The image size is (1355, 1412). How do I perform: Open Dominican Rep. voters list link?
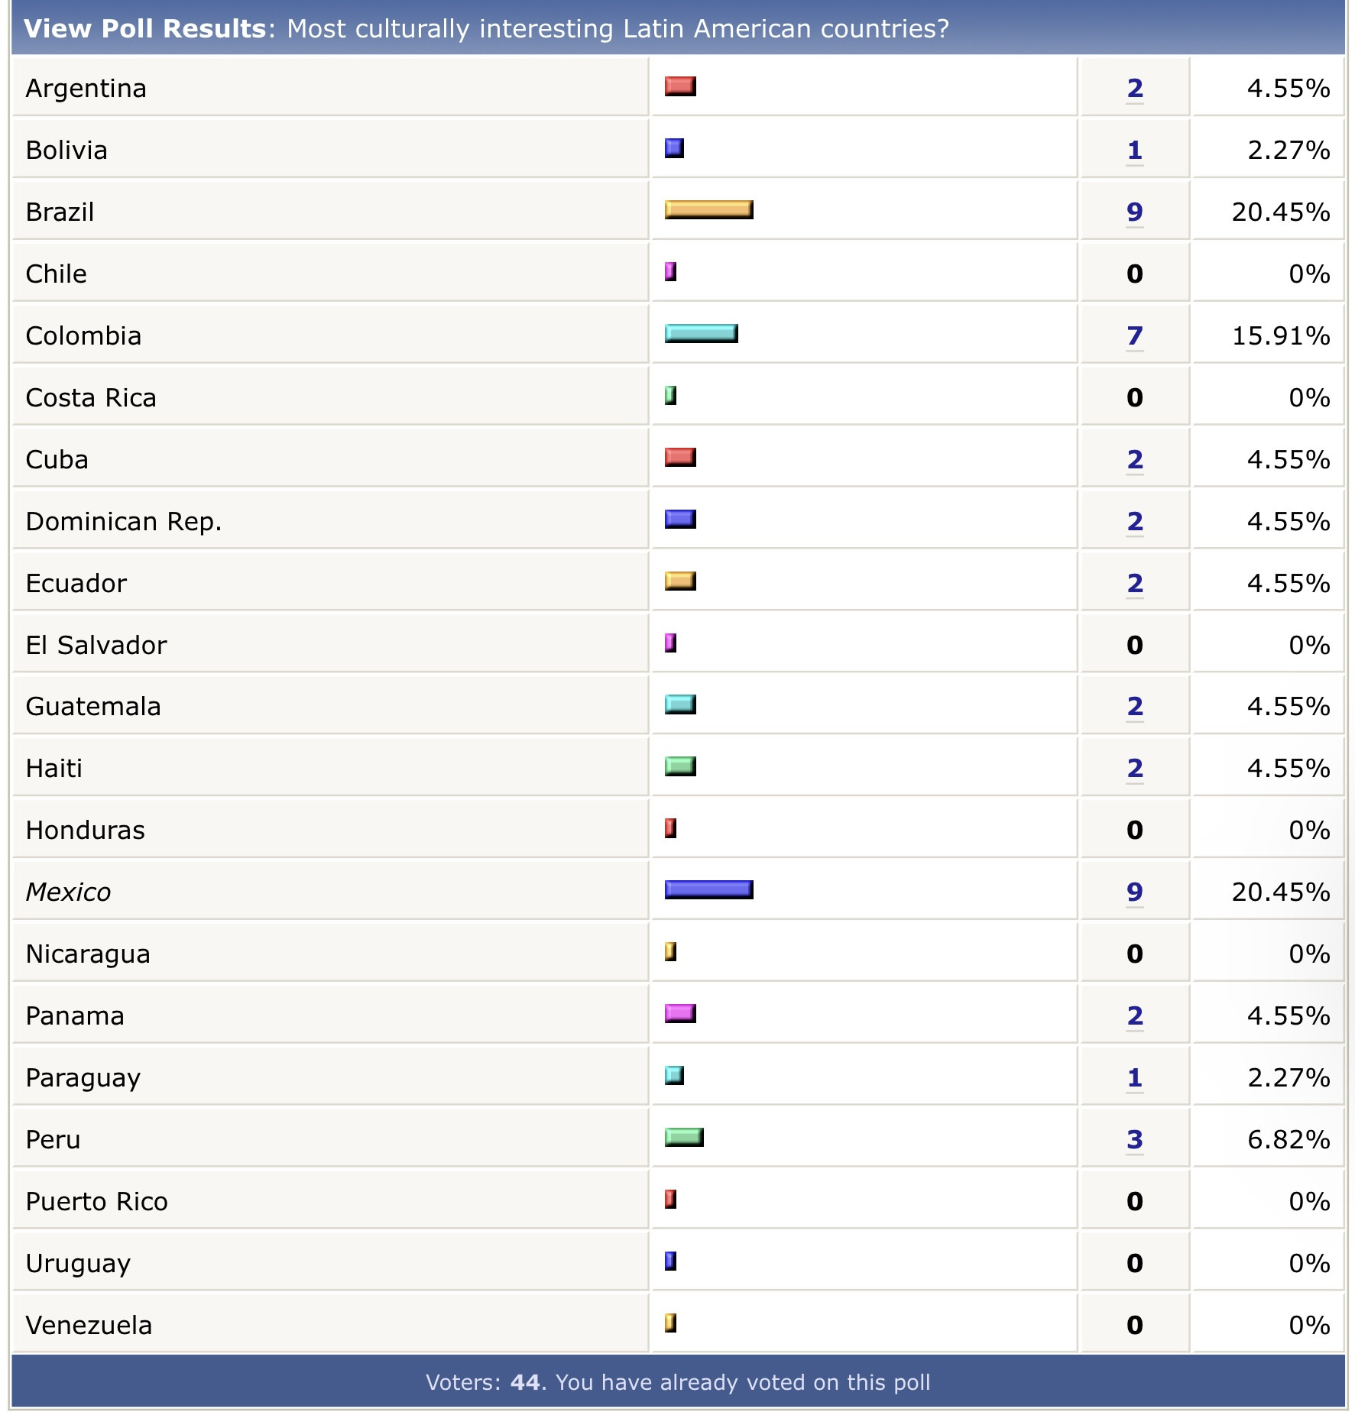point(1135,522)
